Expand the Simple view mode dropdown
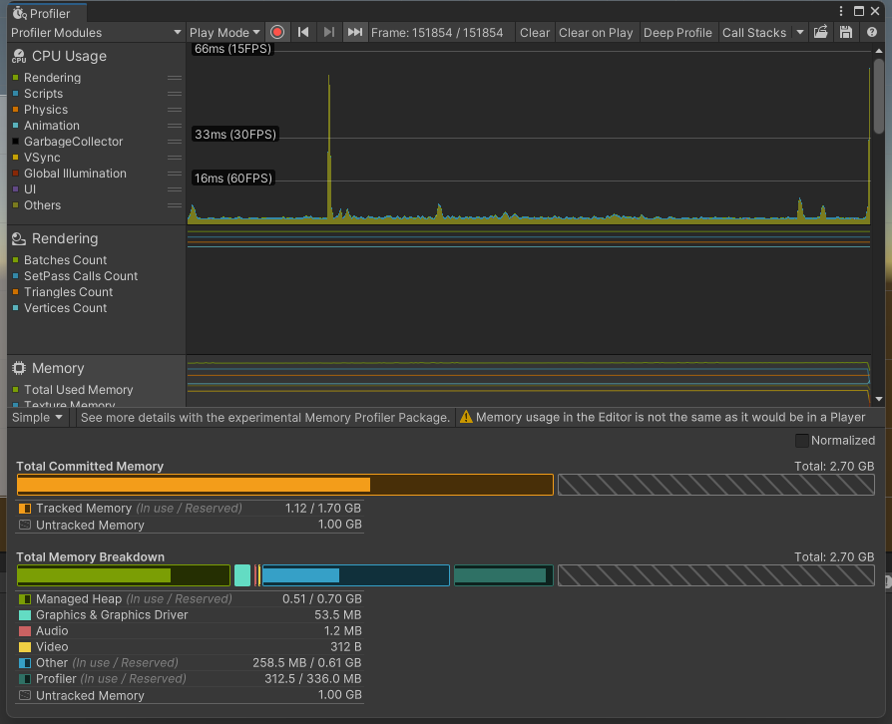The width and height of the screenshot is (892, 724). 39,418
